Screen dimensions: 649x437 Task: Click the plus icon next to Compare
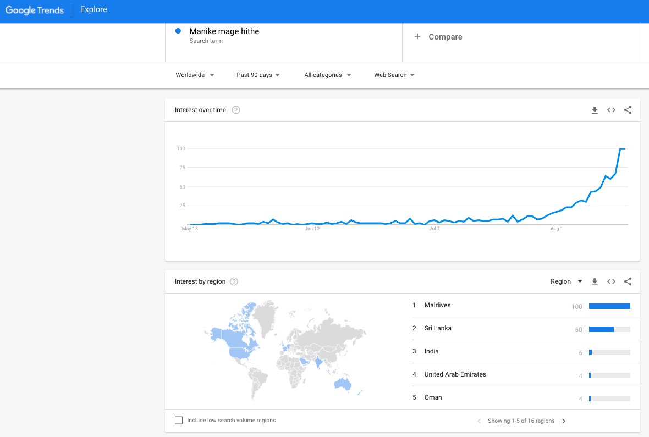pos(417,36)
